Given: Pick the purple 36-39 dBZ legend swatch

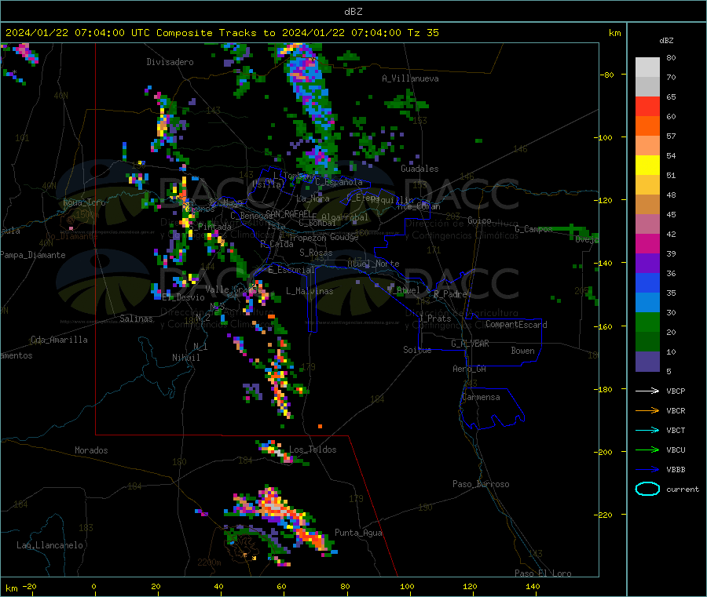Looking at the screenshot, I should pos(647,264).
